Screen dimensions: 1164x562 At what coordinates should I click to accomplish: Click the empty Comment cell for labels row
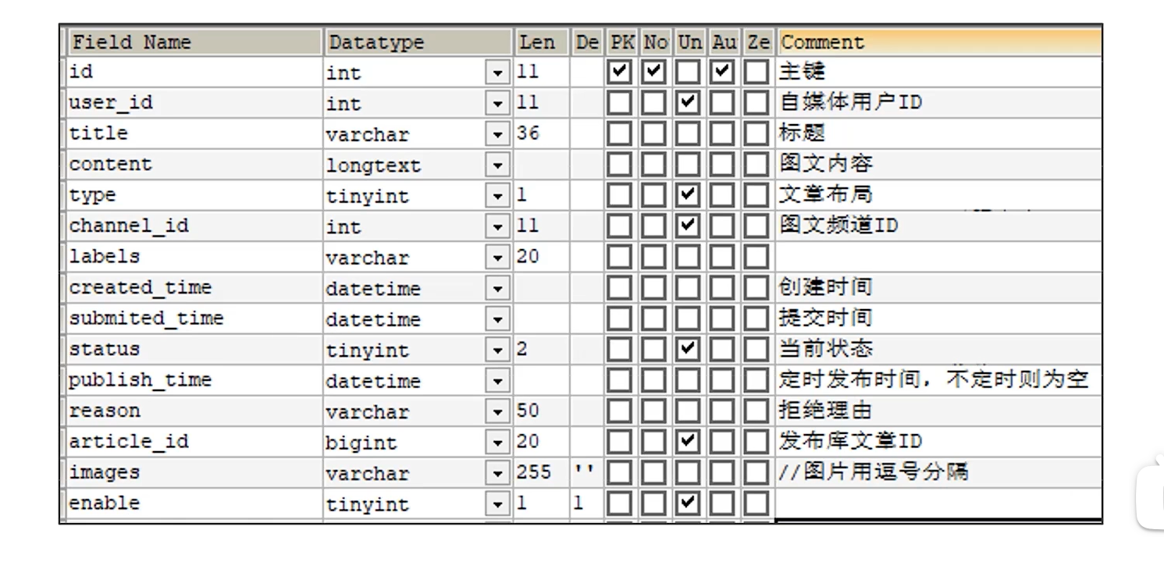(x=939, y=257)
